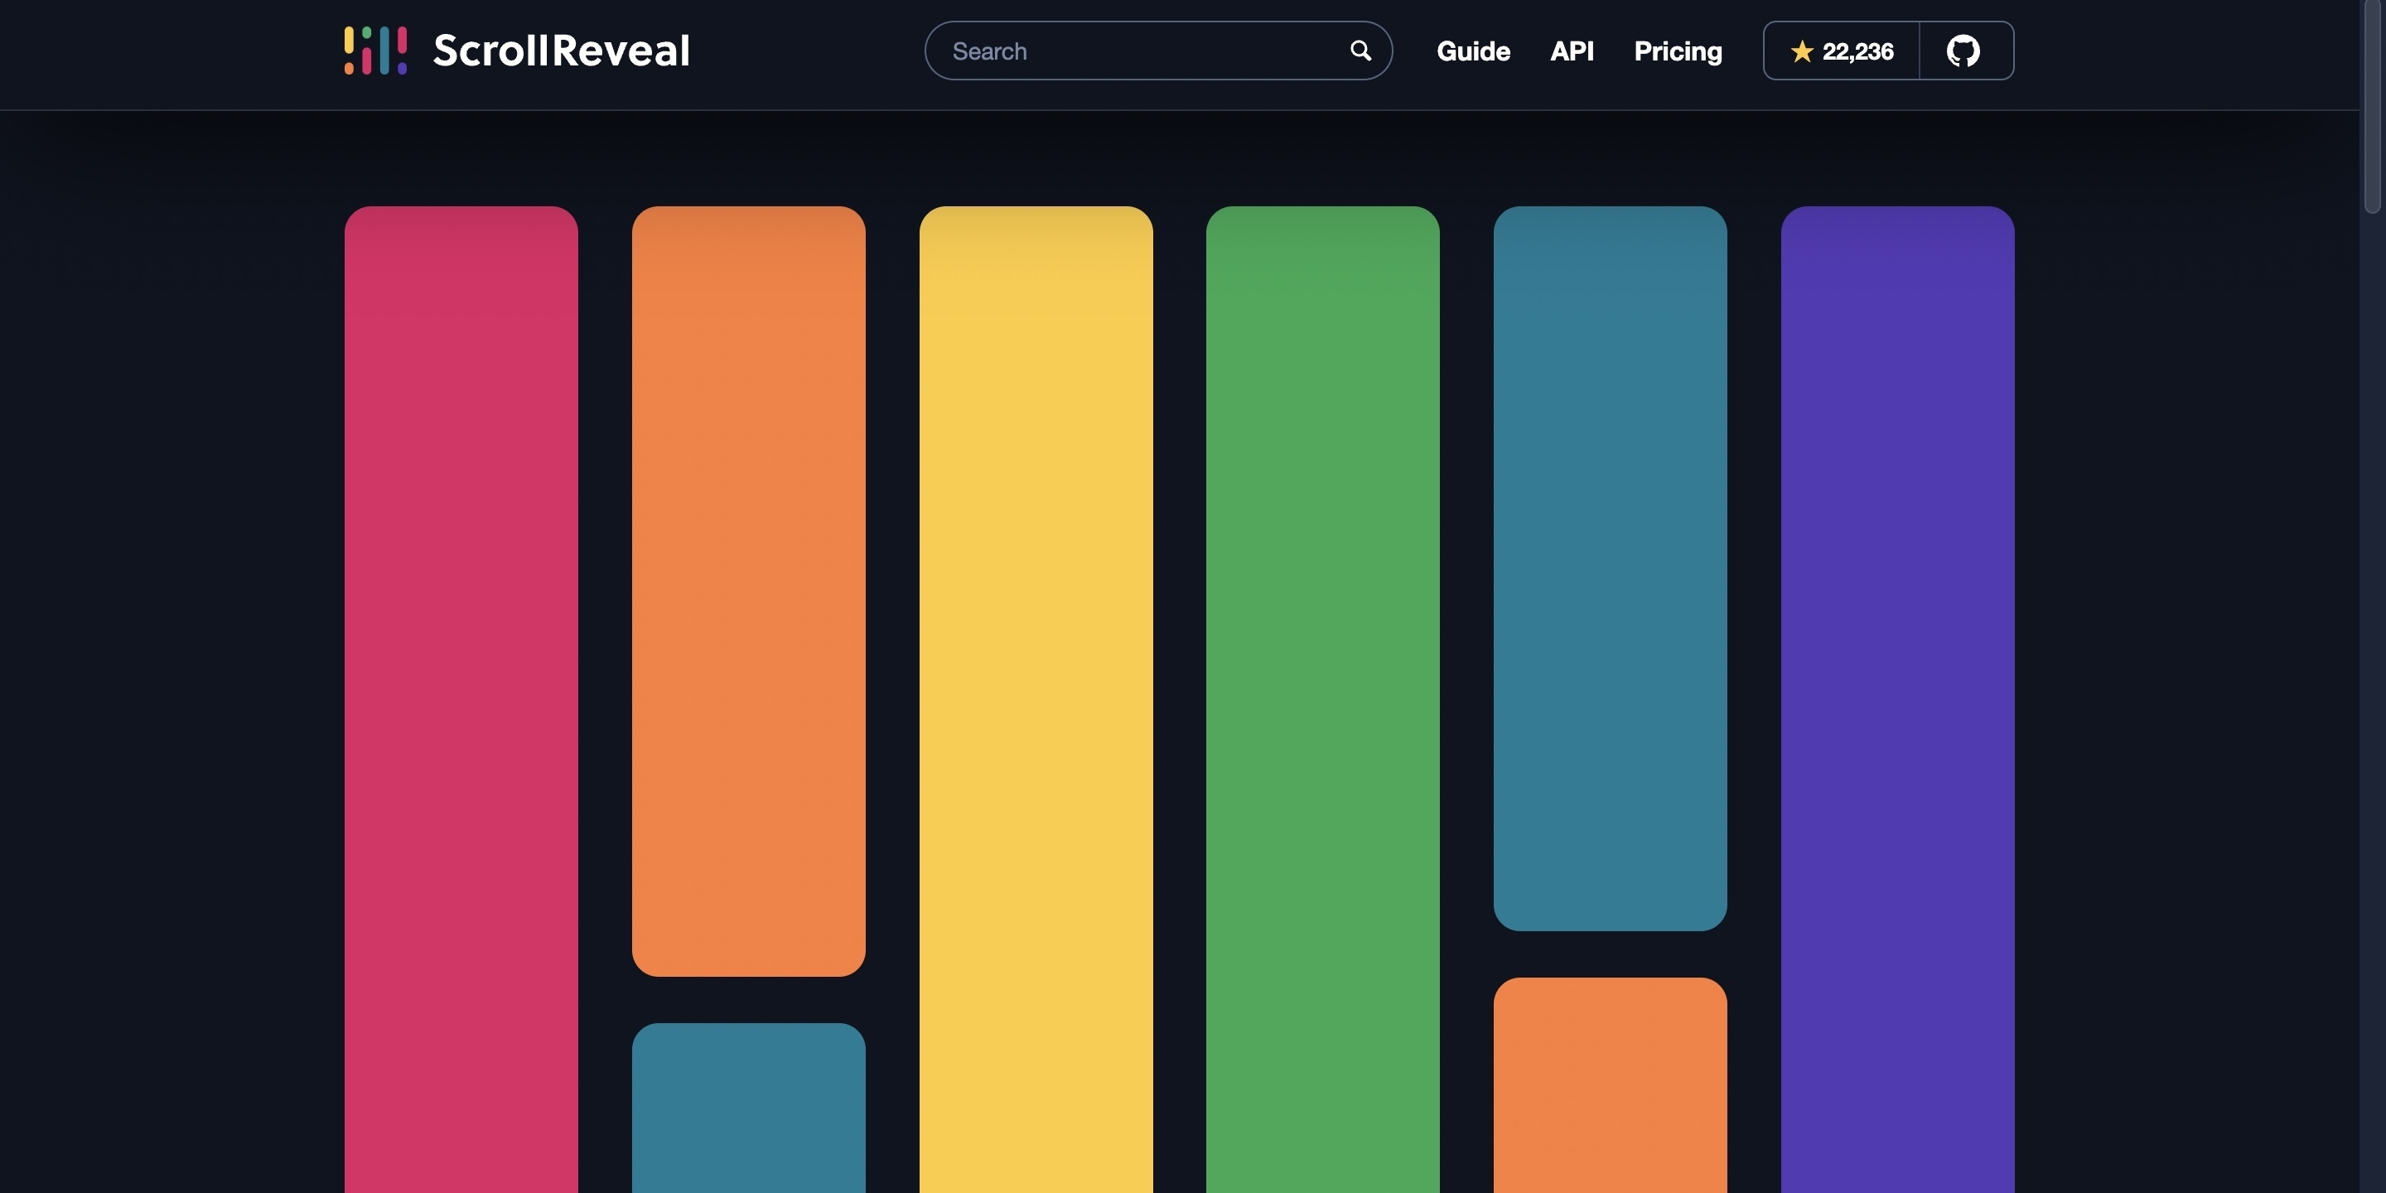Open the Guide page
Screen dimensions: 2386x1193
point(1473,51)
